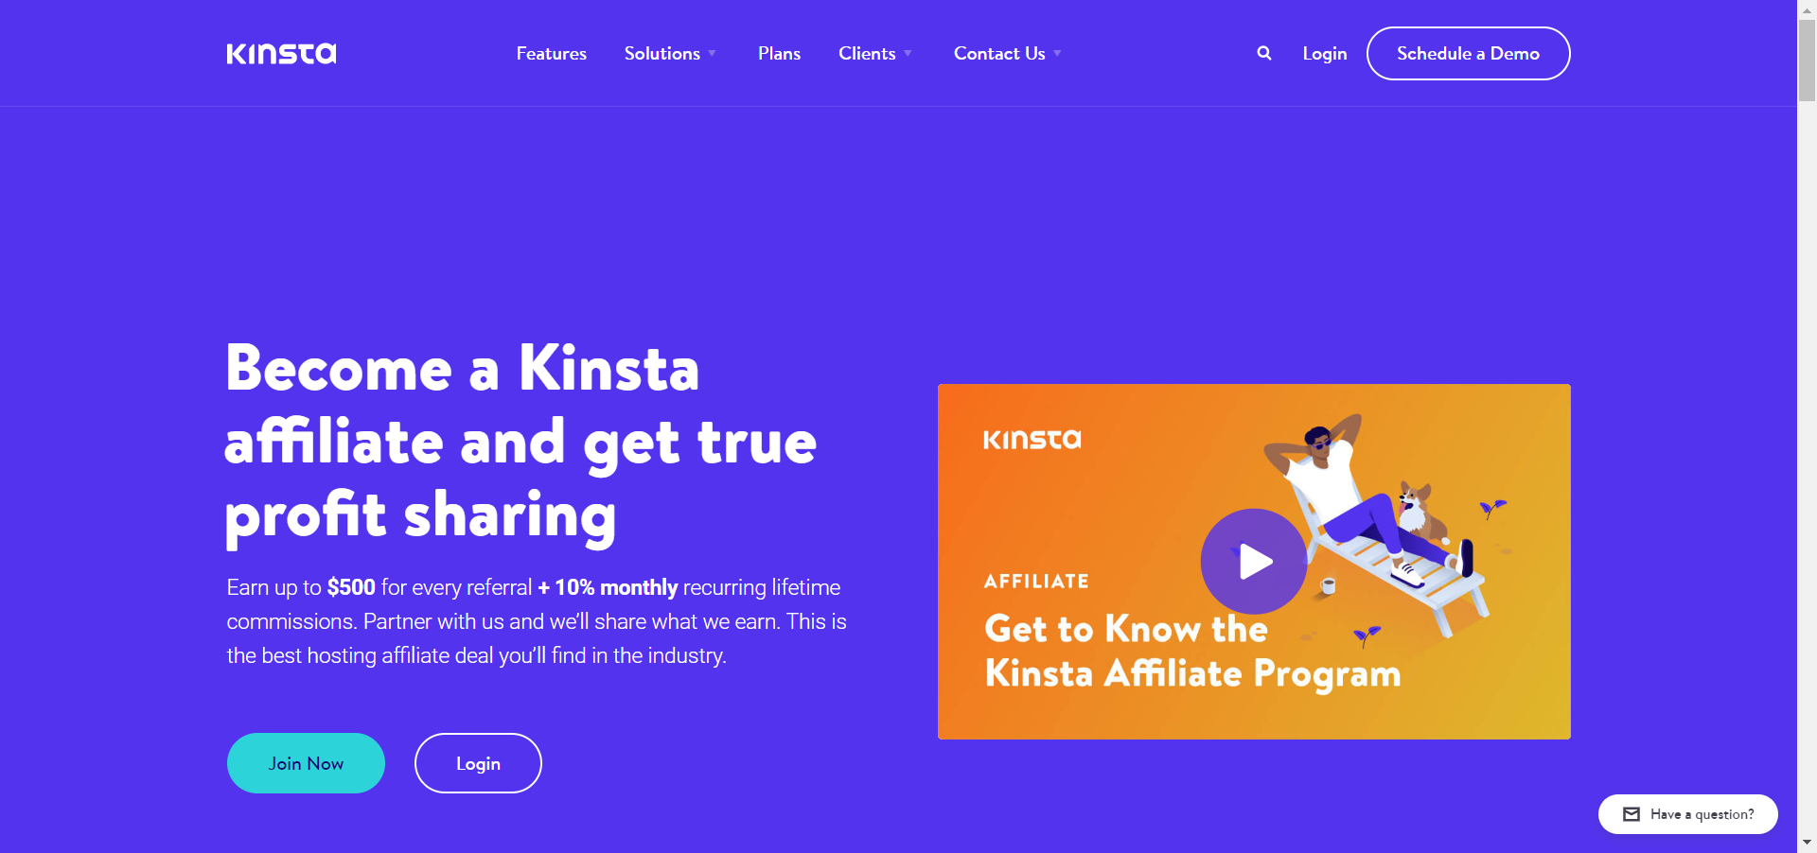Click the scrollbar down arrow

click(x=1807, y=843)
